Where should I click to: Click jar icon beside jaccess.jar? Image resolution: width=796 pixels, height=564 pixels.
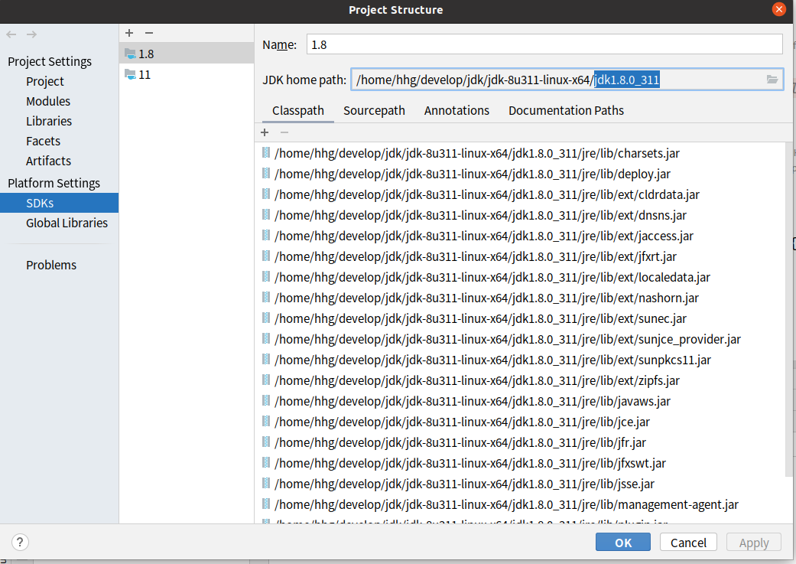[x=266, y=235]
